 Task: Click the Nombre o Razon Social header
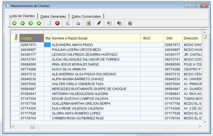click(95, 38)
